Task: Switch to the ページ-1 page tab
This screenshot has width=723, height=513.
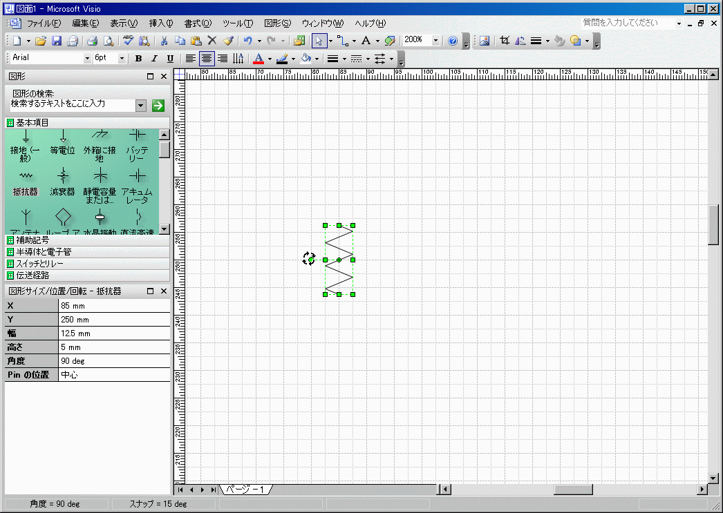Action: [x=245, y=490]
